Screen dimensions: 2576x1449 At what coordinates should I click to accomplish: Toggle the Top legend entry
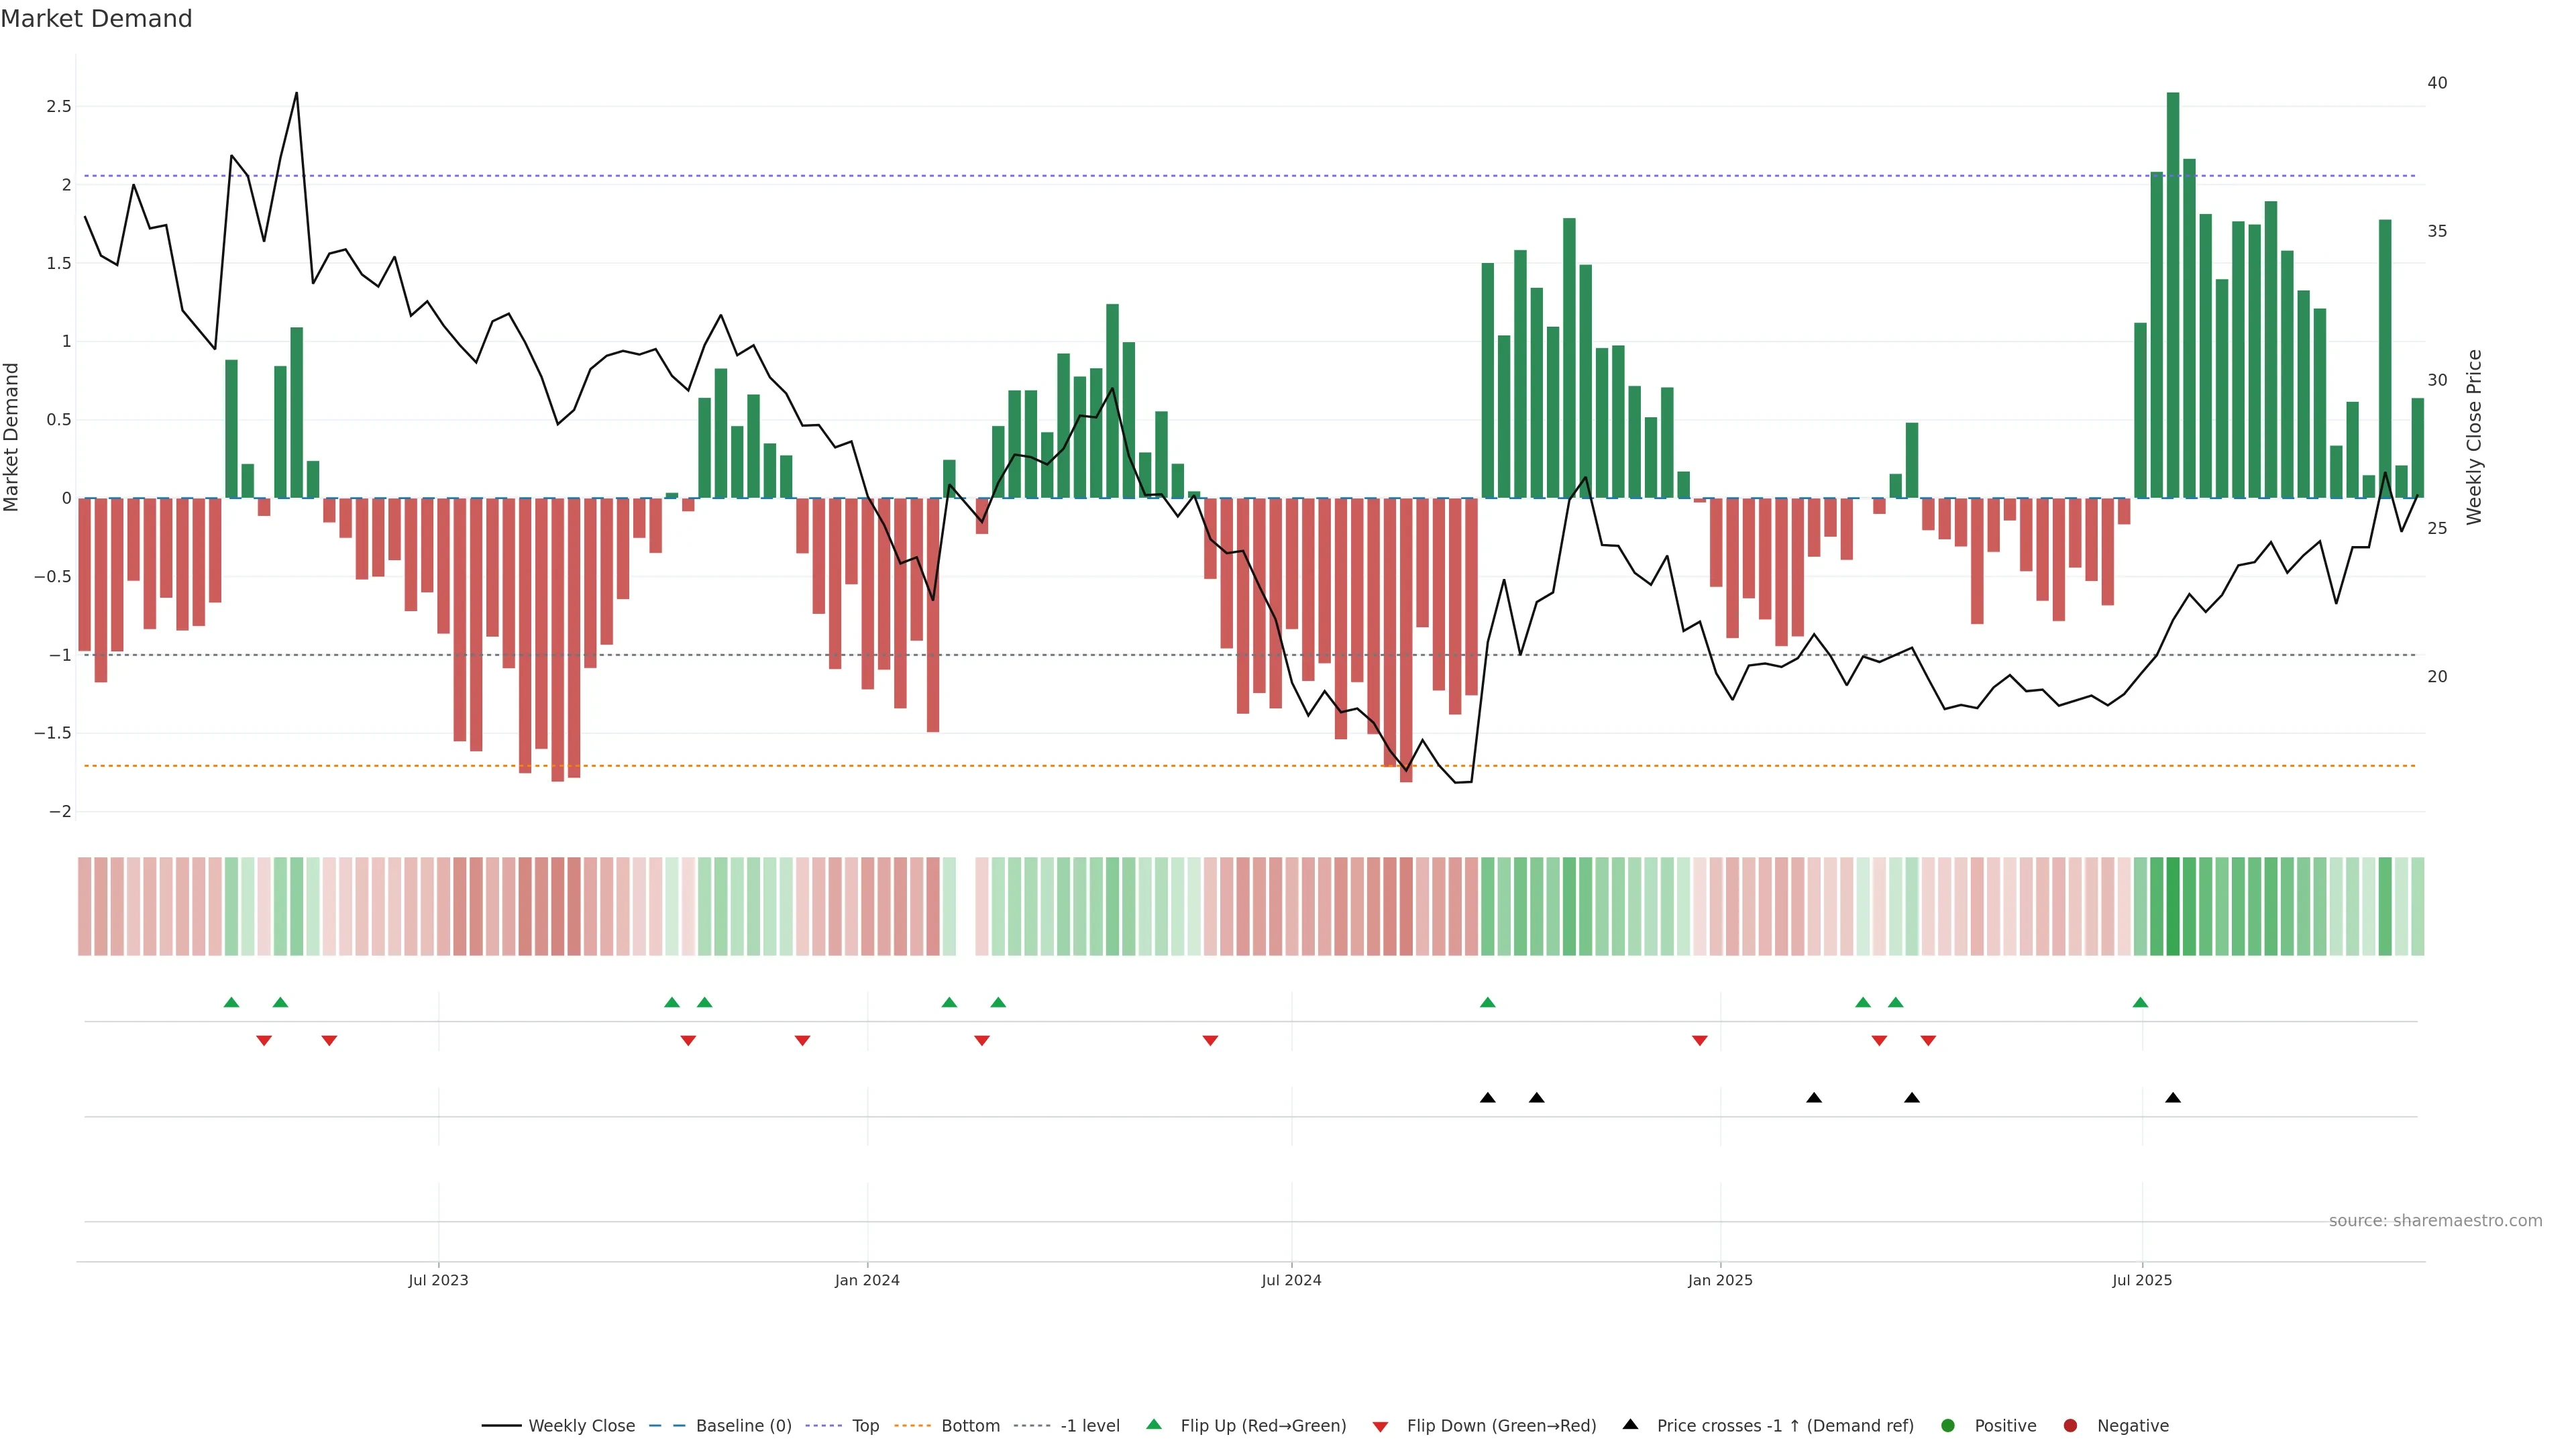pyautogui.click(x=865, y=1425)
